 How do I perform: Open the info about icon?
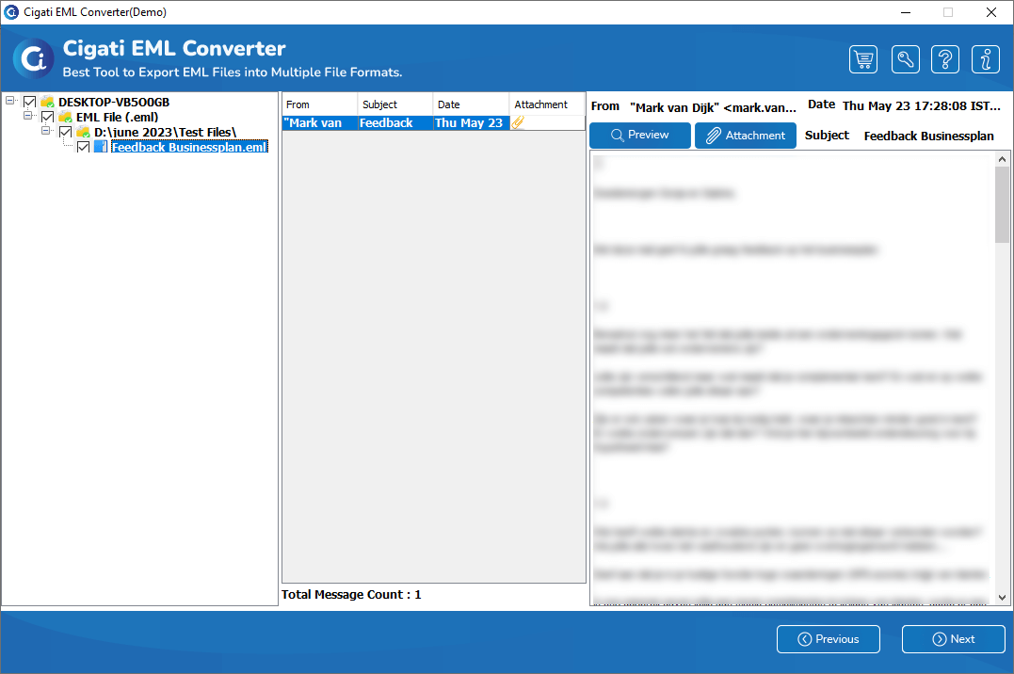tap(986, 59)
